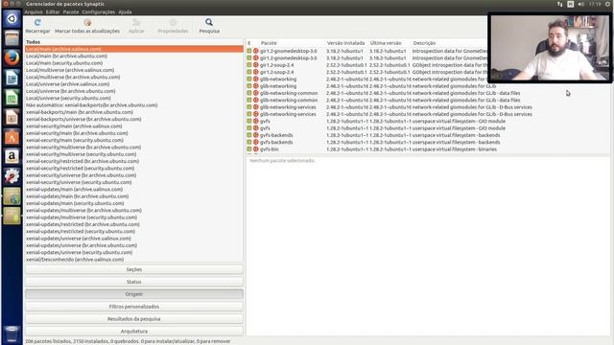Select Local/main (archive.ualinux.com) origin

(x=134, y=49)
